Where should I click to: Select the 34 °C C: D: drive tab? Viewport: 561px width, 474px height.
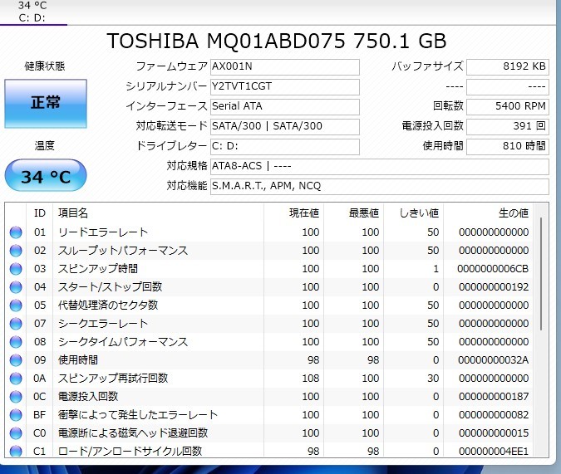pos(32,12)
